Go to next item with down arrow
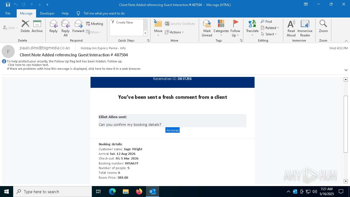Viewport: 350px width, 197px height. [40, 5]
